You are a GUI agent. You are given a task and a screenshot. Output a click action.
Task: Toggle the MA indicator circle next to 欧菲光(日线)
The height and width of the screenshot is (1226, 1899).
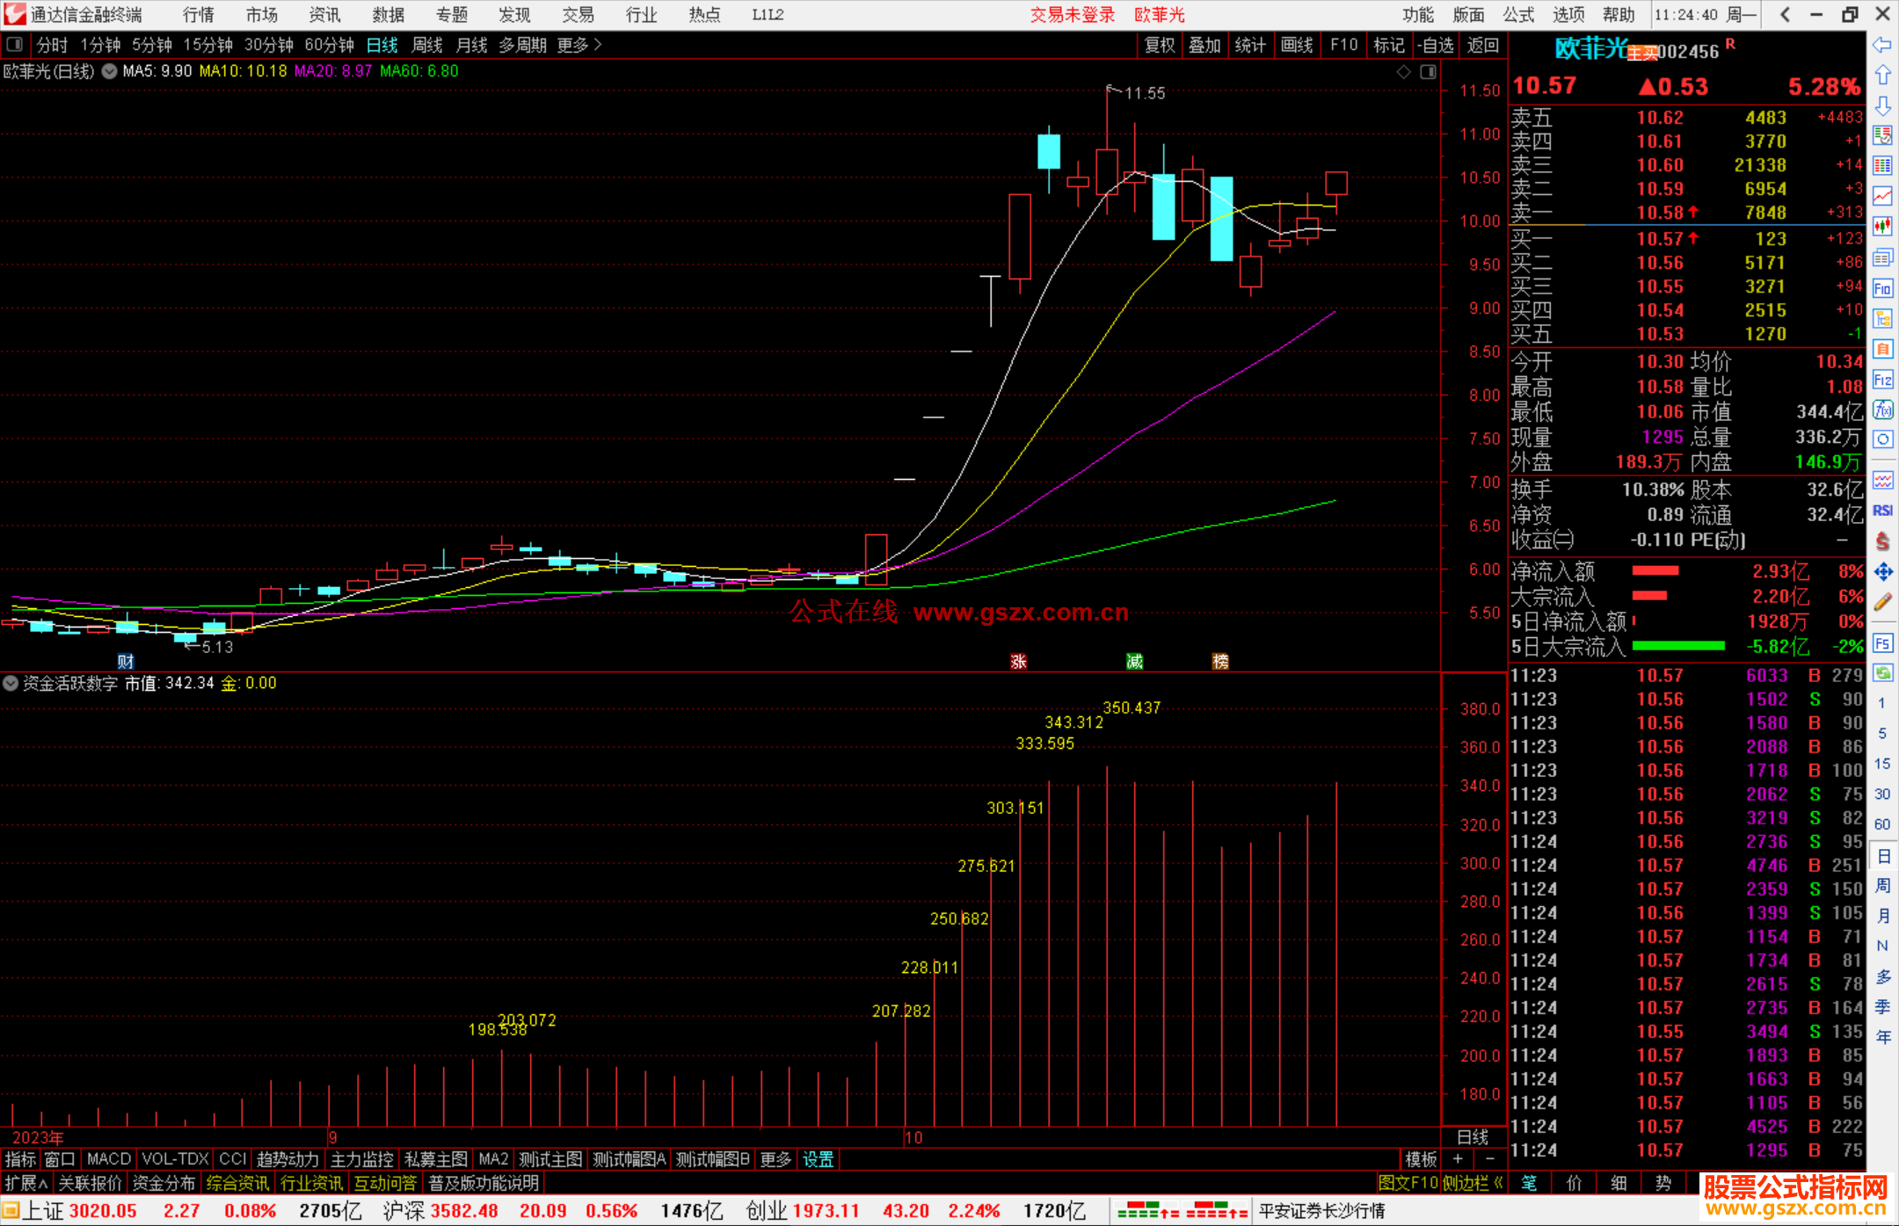[x=110, y=71]
